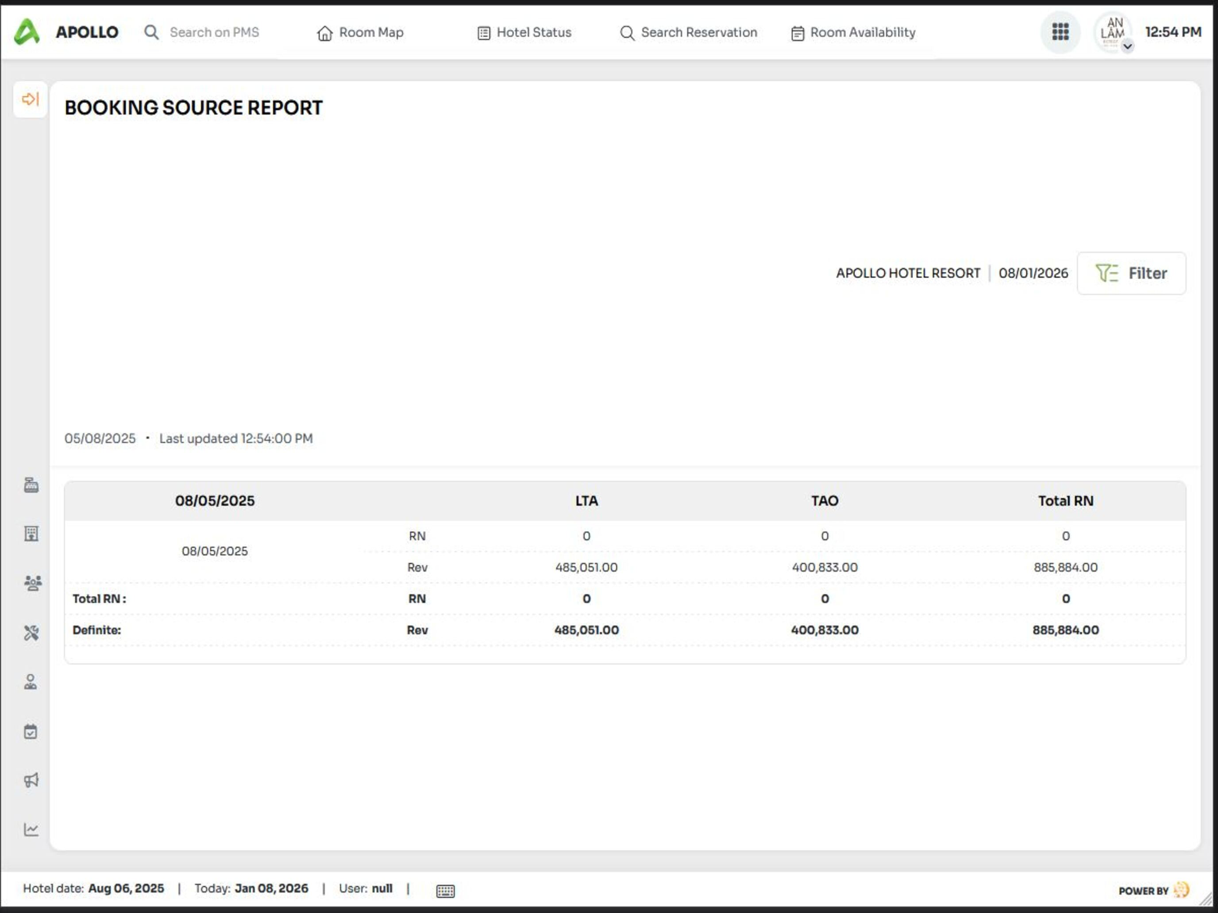The width and height of the screenshot is (1218, 913).
Task: Open the maintenance tools sidebar icon
Action: pos(31,632)
